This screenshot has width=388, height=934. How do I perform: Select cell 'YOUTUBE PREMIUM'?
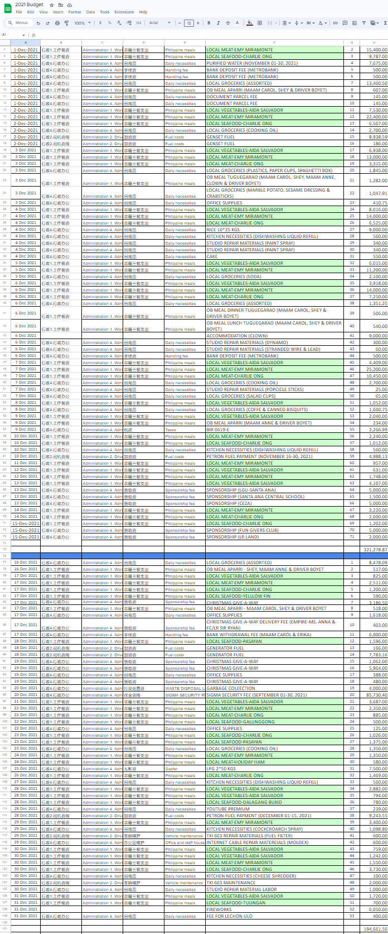274,809
